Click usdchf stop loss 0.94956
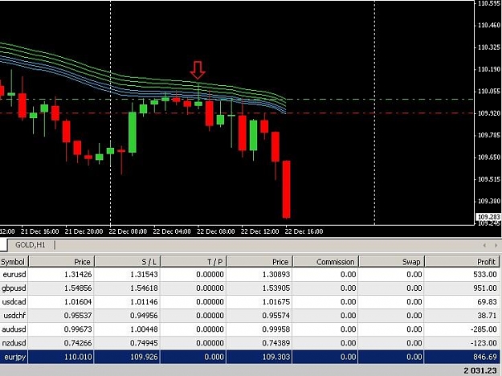Screen dimensions: 502x376 (144, 316)
